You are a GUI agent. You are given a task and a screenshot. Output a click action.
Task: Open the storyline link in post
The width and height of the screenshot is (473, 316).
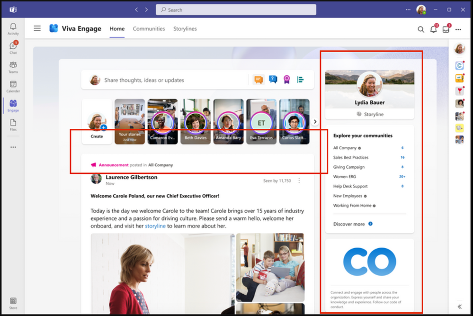coord(155,226)
